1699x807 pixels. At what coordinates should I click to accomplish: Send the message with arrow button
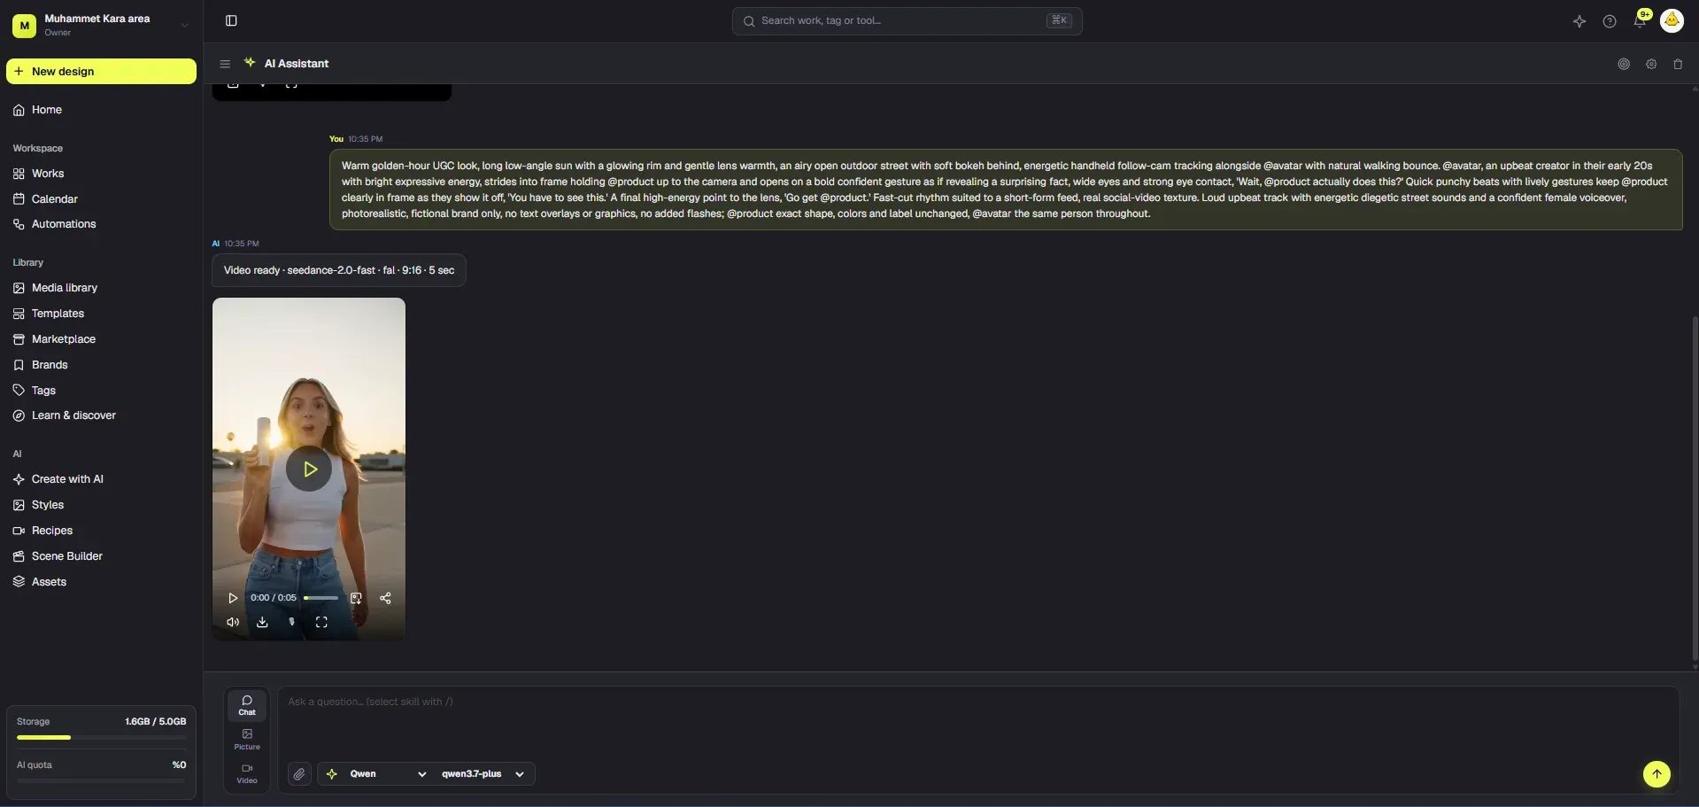[x=1657, y=773]
